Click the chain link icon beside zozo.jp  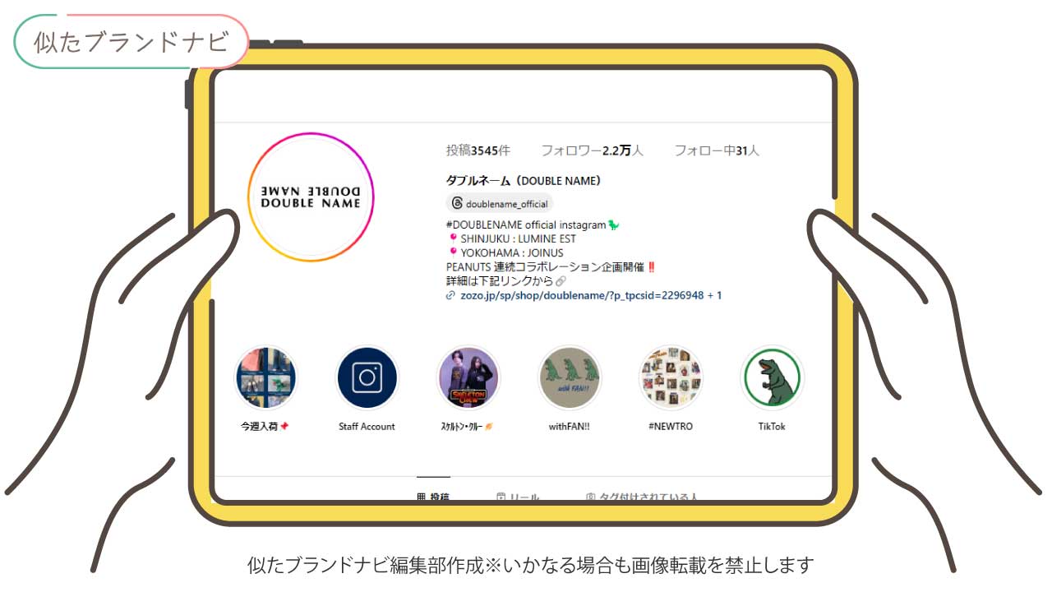click(x=450, y=295)
